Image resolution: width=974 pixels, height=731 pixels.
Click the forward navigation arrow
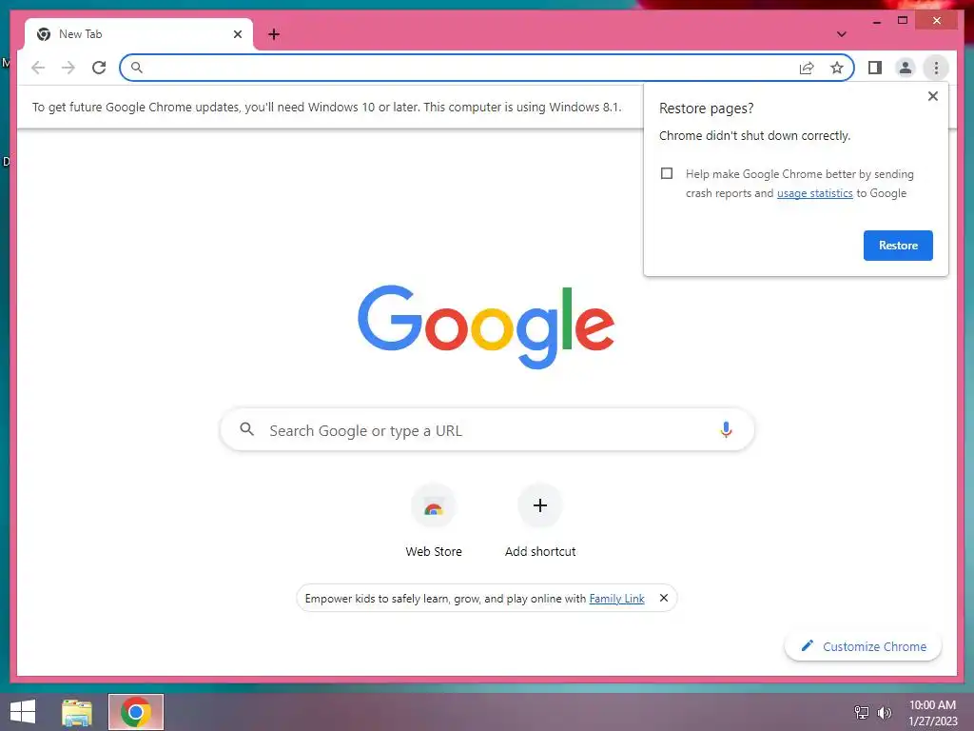coord(68,68)
